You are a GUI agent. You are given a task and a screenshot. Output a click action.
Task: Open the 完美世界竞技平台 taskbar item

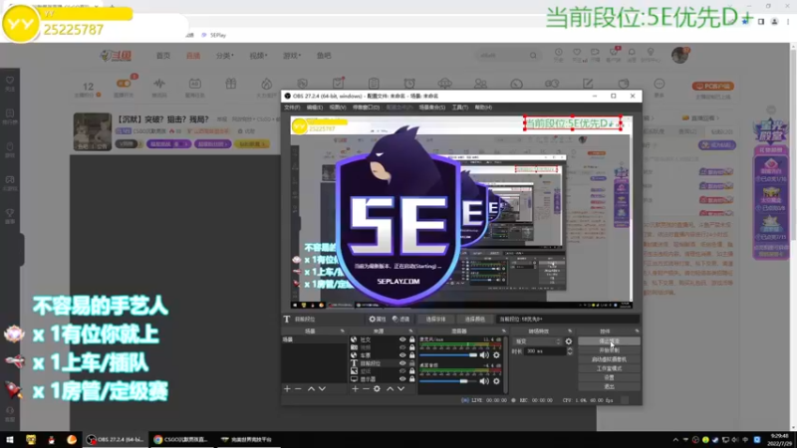tap(247, 440)
